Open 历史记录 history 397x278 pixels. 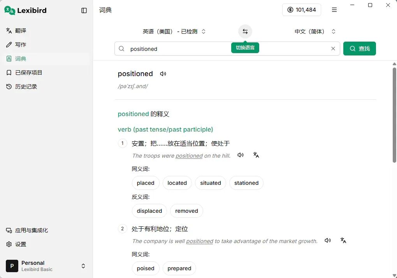(x=46, y=87)
